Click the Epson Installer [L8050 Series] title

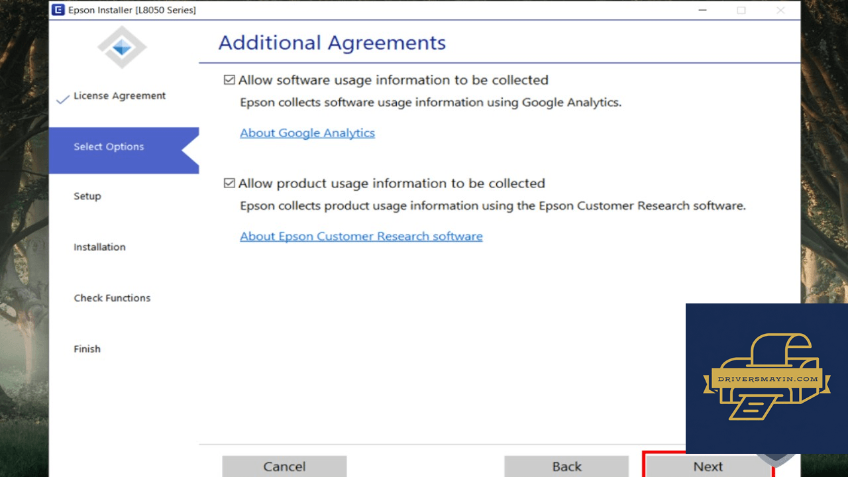(x=132, y=10)
